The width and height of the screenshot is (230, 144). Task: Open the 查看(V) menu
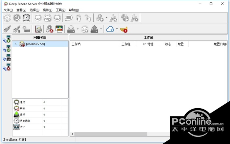[x=21, y=10]
